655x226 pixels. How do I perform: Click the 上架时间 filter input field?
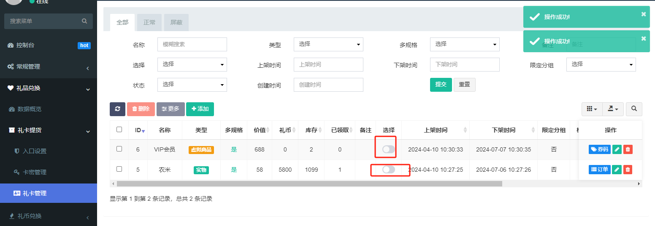(328, 64)
